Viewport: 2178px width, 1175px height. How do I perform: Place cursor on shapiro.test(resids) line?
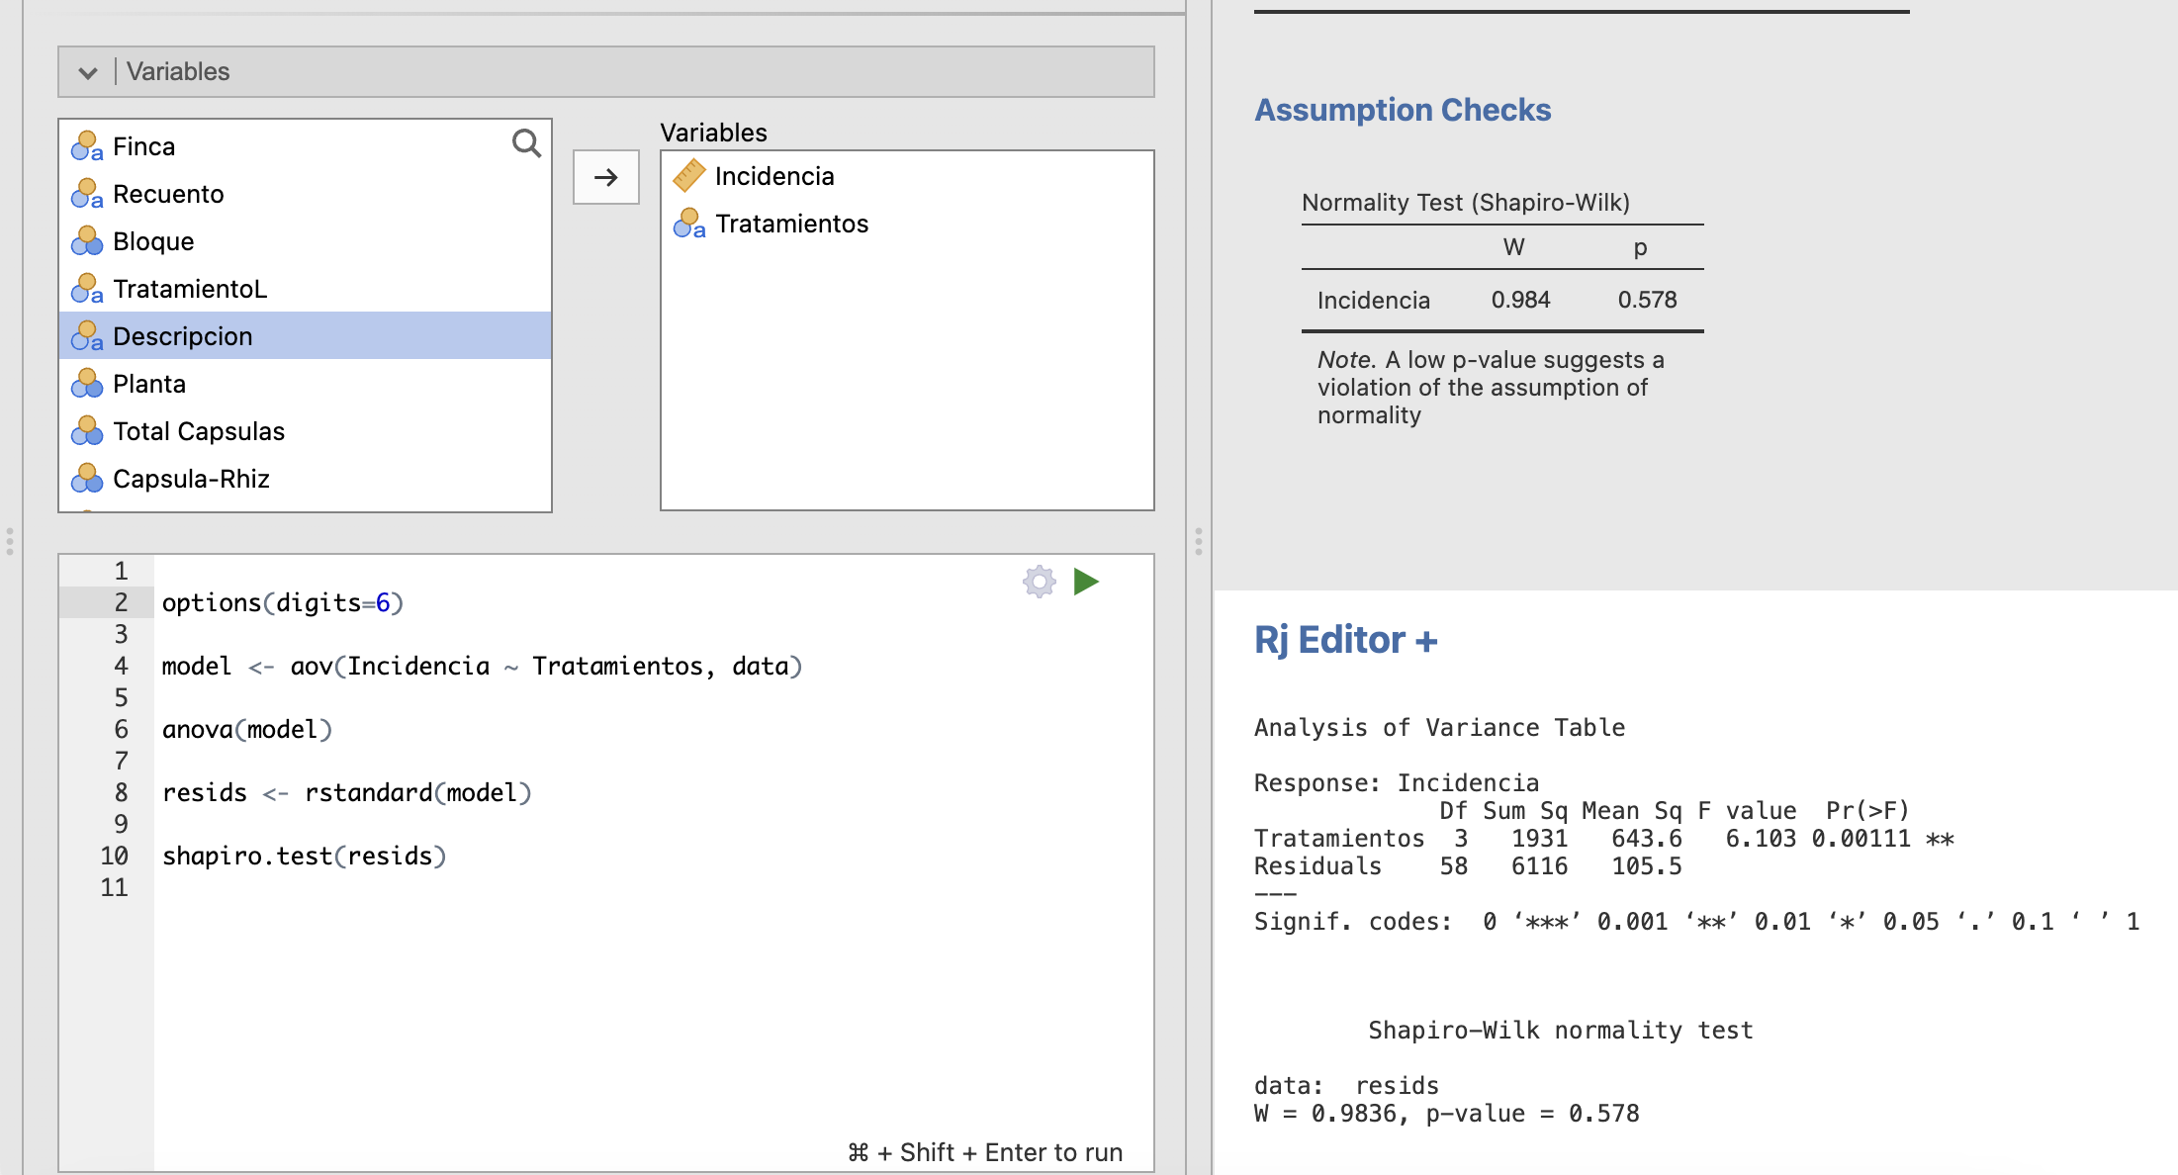click(x=304, y=857)
